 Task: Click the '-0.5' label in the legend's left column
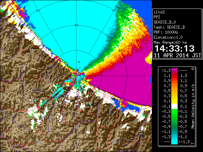click(166, 116)
